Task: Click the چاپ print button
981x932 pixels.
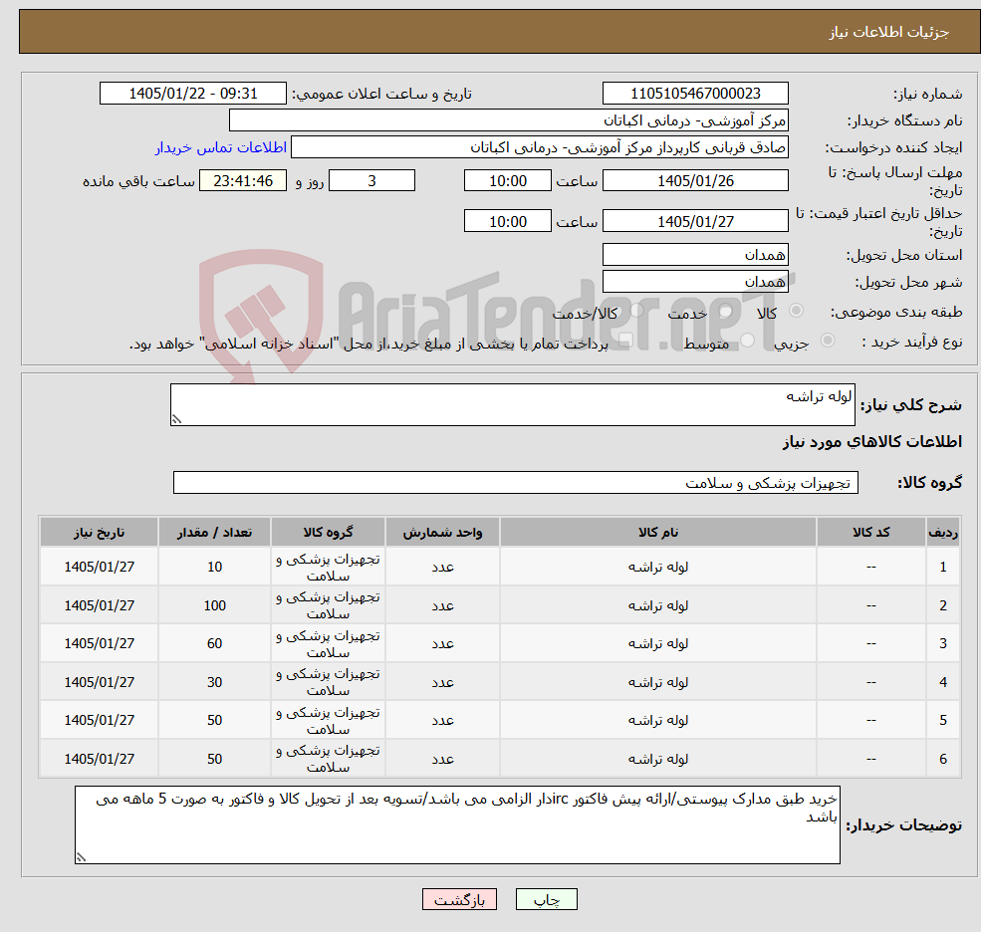Action: pos(546,899)
